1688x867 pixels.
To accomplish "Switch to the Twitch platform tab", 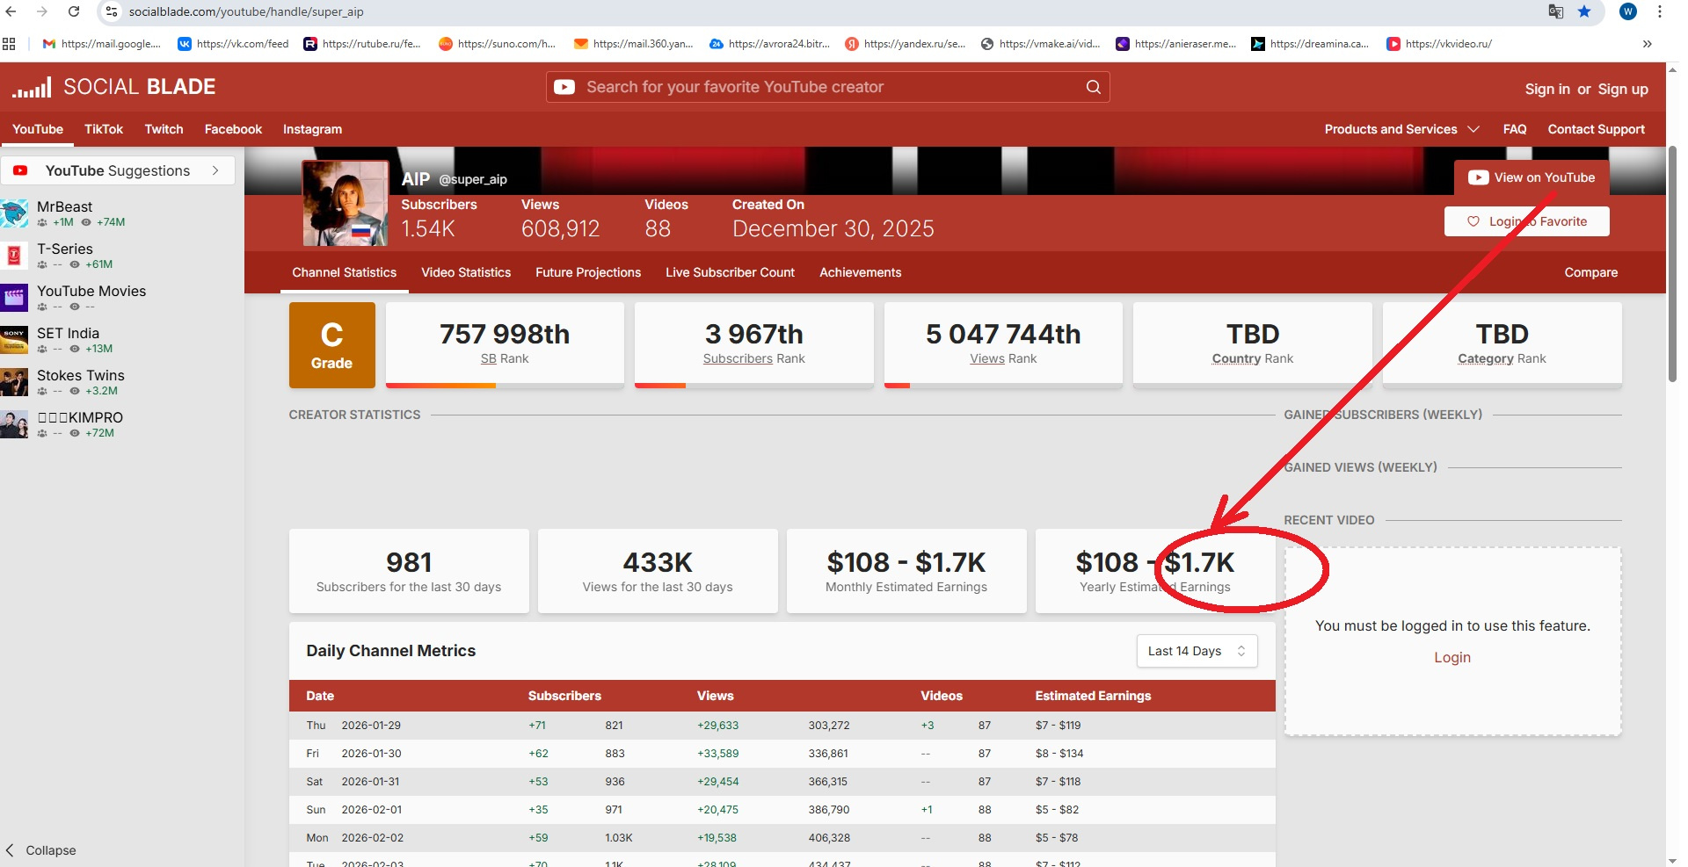I will [164, 129].
